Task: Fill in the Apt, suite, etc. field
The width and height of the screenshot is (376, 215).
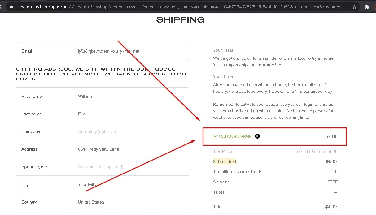Action: (x=103, y=167)
